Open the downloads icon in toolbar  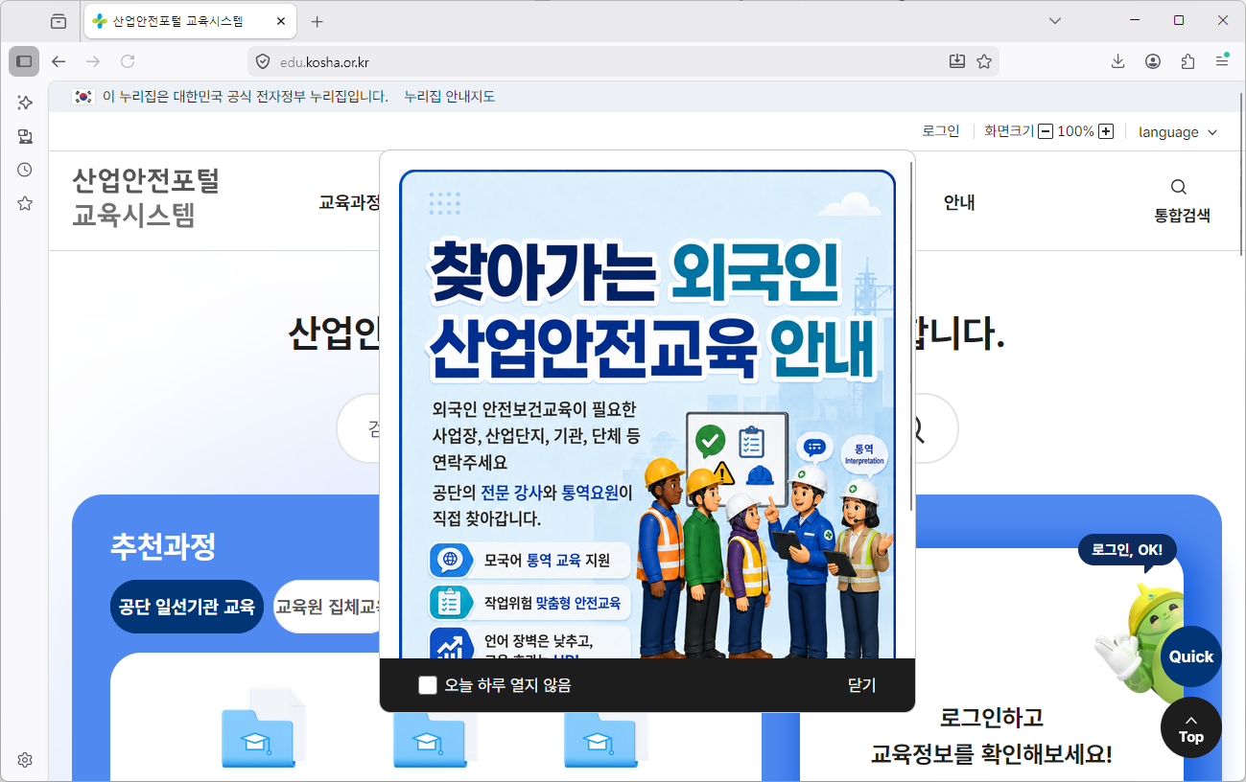(x=1117, y=61)
